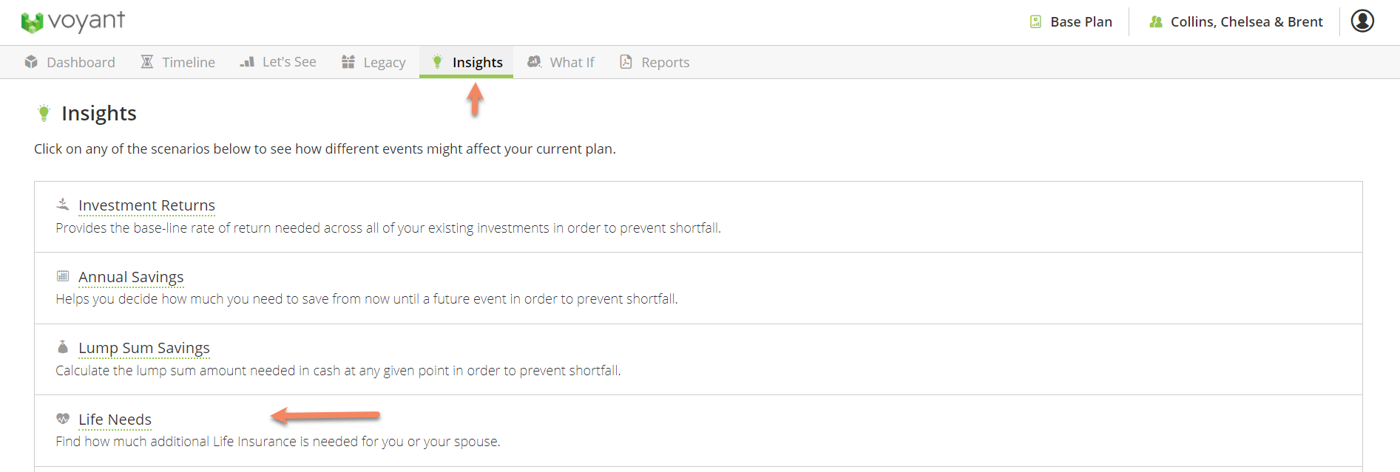Open the Life Needs insight link

click(x=115, y=420)
